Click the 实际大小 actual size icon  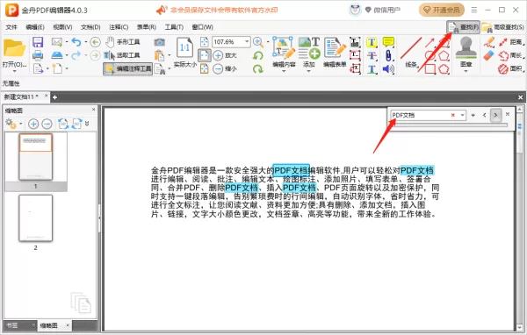[x=184, y=47]
